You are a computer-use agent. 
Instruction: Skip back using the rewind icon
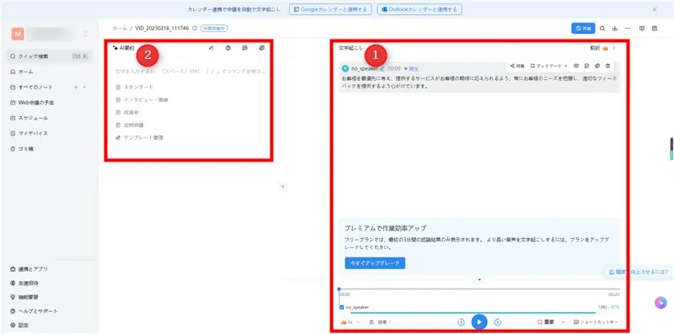(x=461, y=322)
